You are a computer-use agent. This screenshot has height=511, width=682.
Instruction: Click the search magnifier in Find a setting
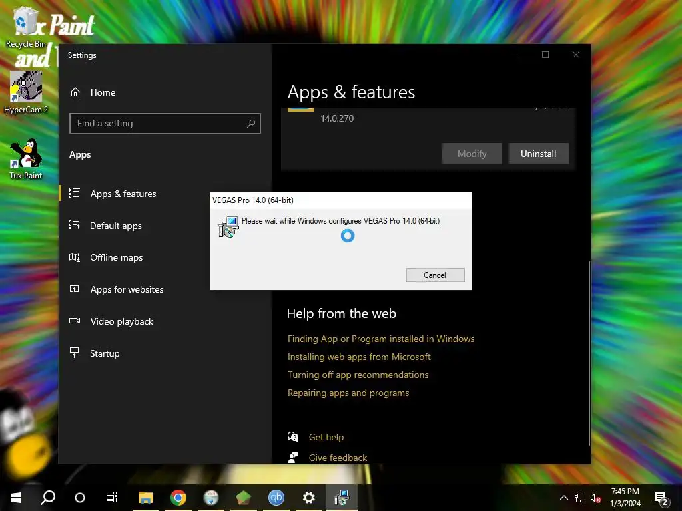tap(250, 123)
